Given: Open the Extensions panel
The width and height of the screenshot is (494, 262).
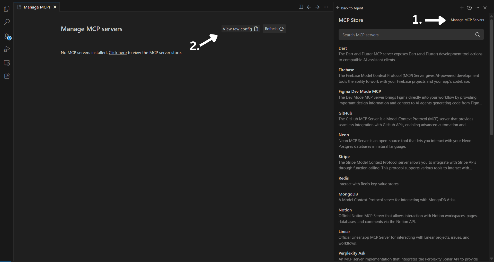Looking at the screenshot, I should coord(7,76).
